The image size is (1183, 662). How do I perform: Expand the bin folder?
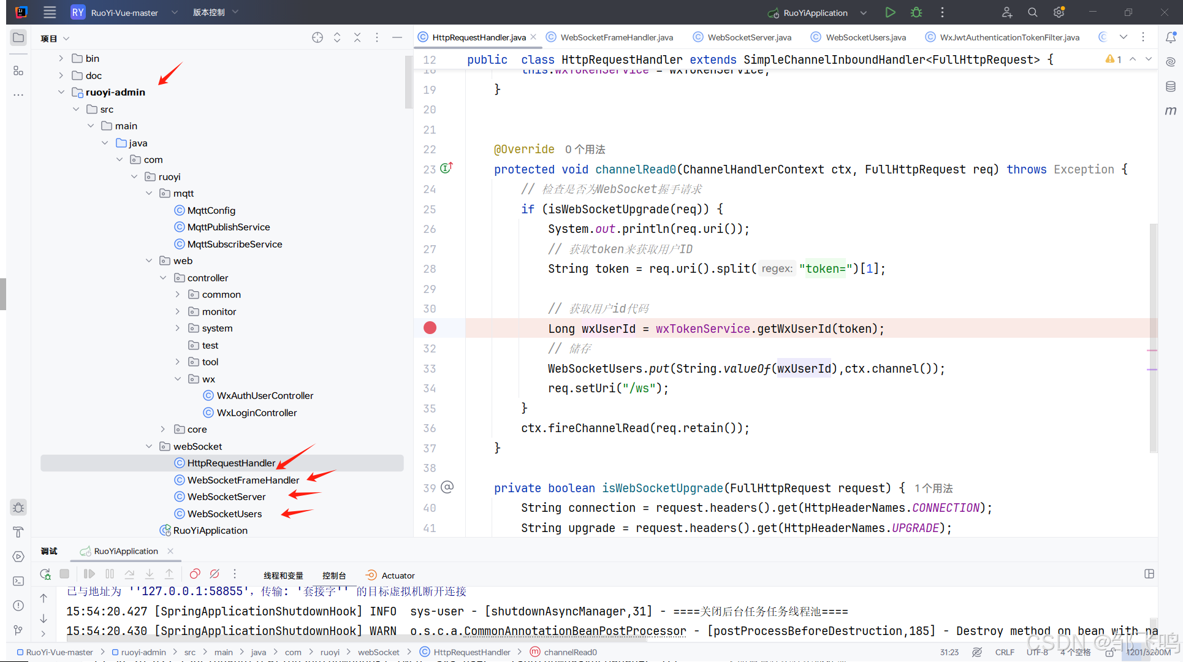[x=61, y=58]
